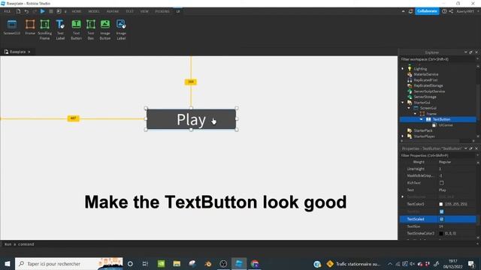Image resolution: width=481 pixels, height=270 pixels.
Task: Insert a Text Button element
Action: pos(76,30)
